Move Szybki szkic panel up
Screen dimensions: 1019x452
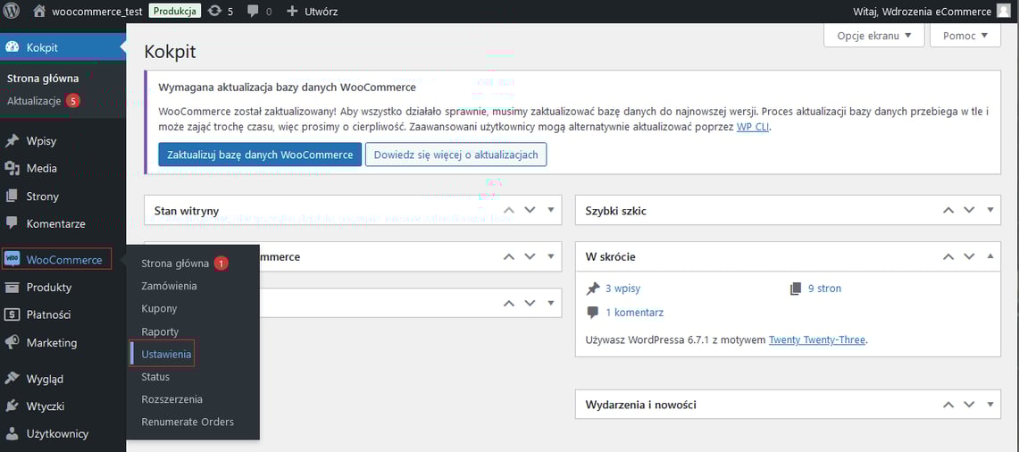[948, 210]
